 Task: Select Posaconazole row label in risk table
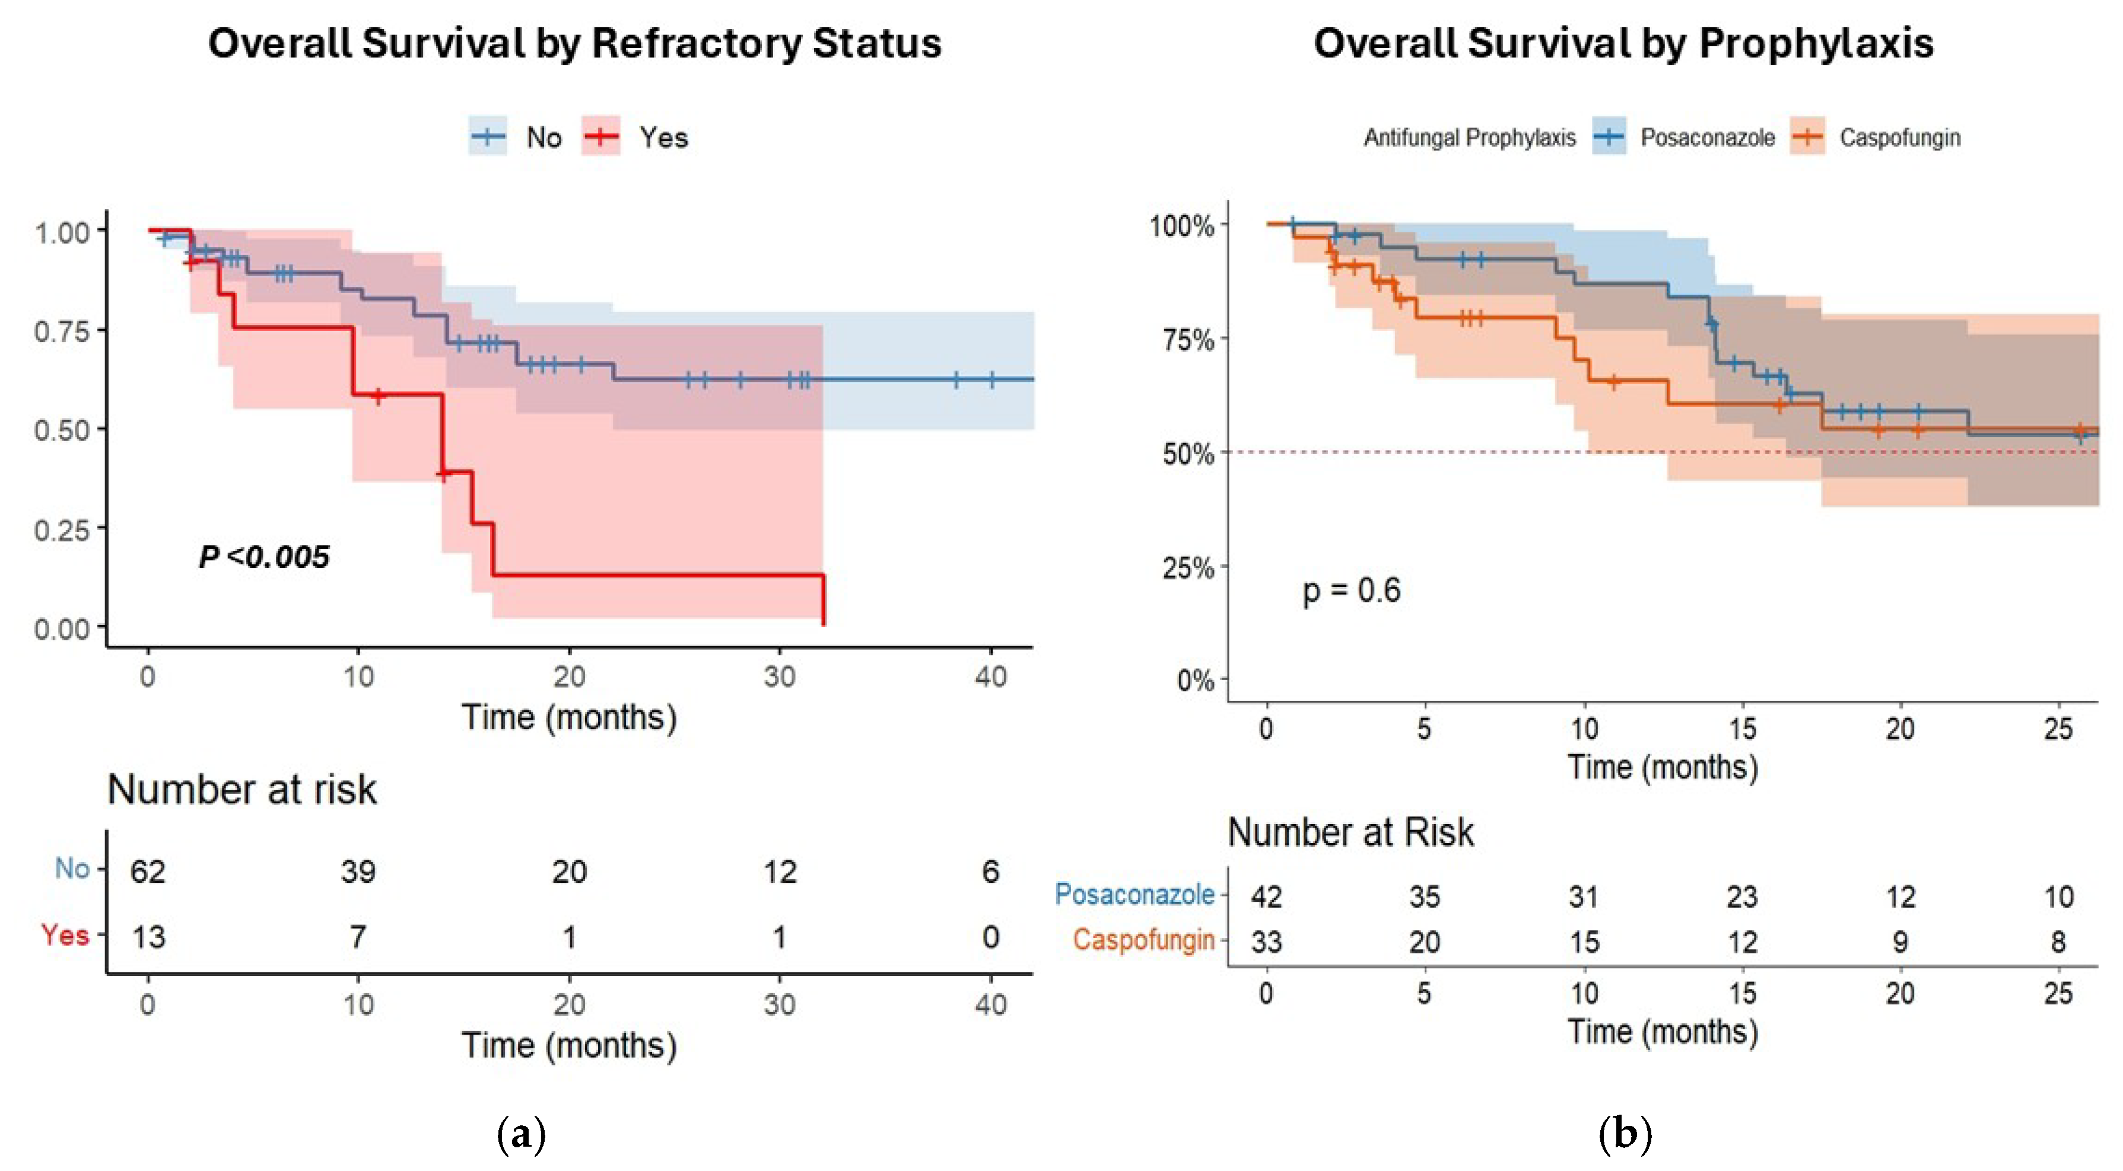click(x=1135, y=894)
